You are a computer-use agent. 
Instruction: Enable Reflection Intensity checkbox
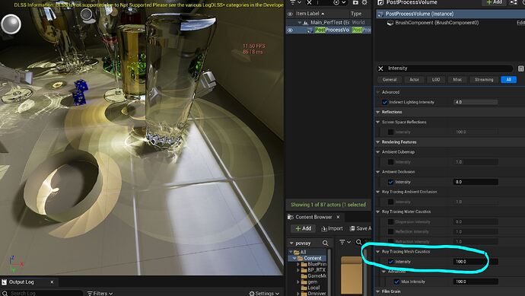390,232
